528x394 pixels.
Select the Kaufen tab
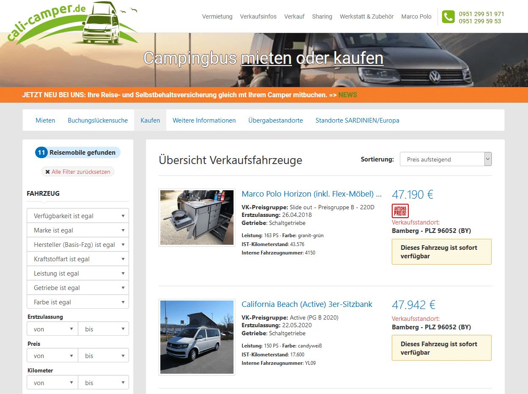click(150, 120)
